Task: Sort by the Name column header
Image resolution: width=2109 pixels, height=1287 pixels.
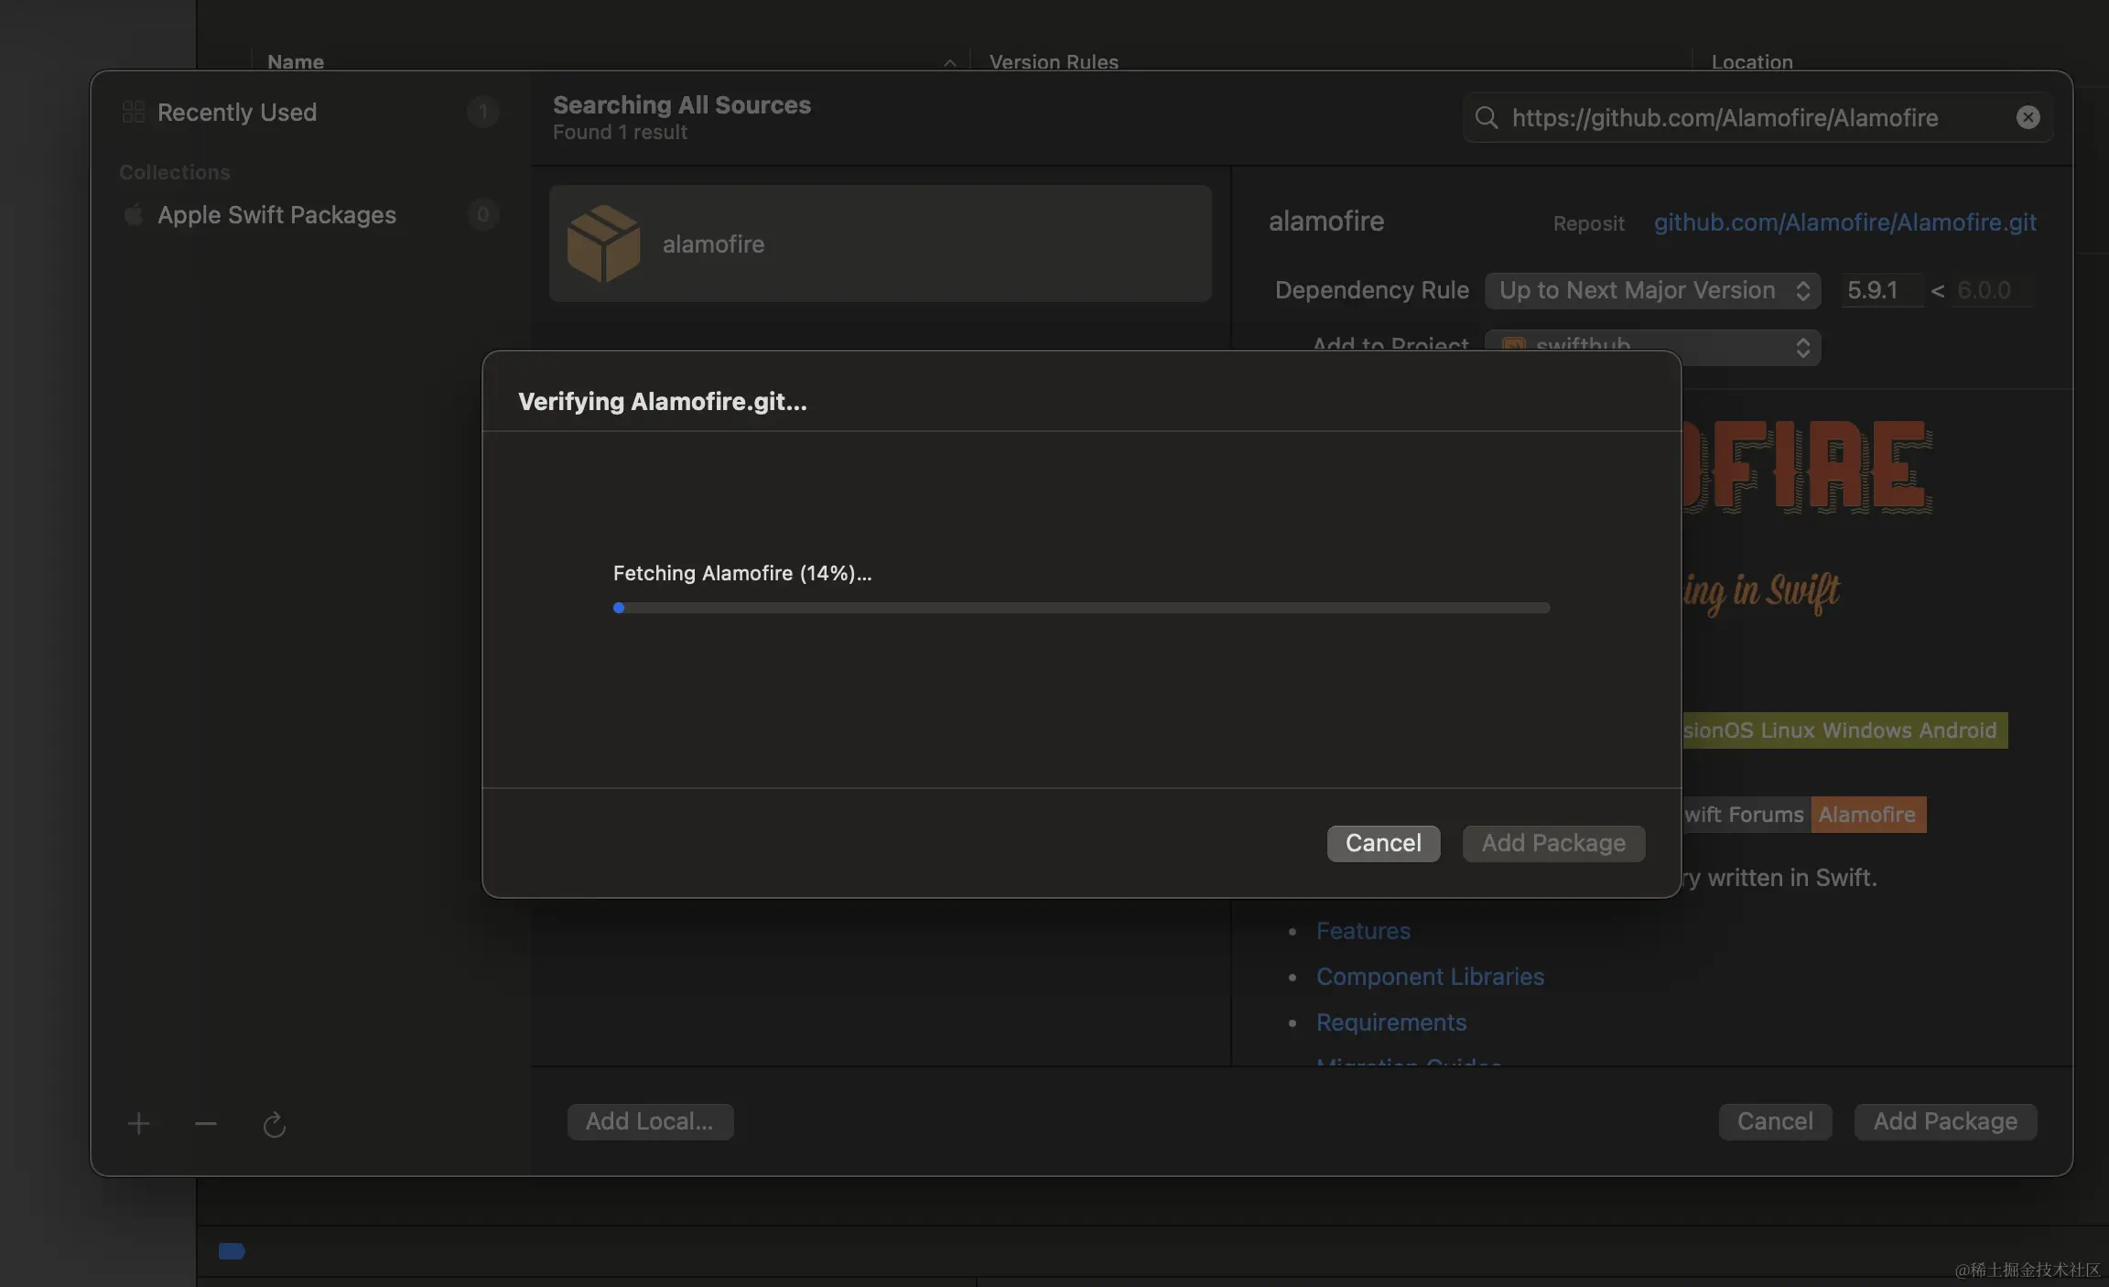Action: click(296, 61)
